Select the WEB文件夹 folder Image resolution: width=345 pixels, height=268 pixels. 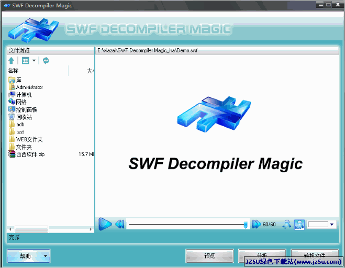pyautogui.click(x=26, y=139)
